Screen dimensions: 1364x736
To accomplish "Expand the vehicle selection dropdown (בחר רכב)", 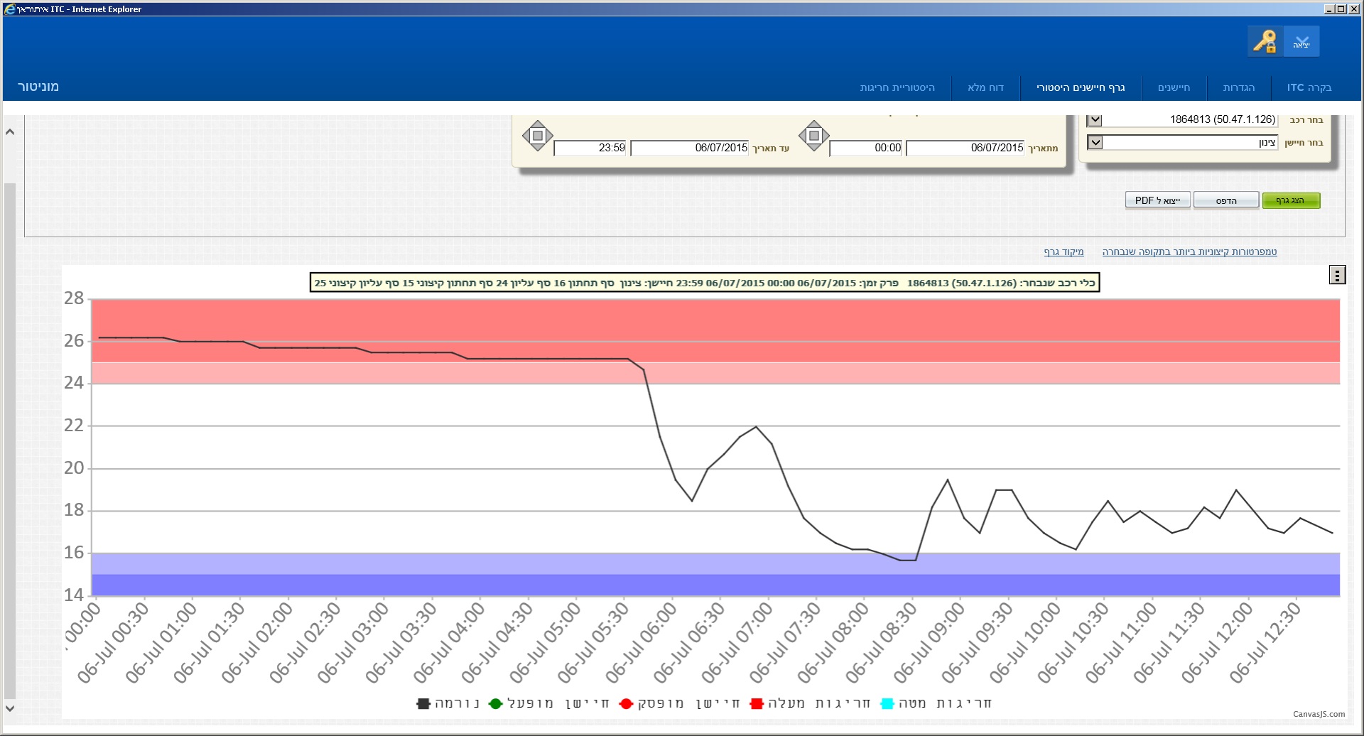I will click(x=1095, y=120).
